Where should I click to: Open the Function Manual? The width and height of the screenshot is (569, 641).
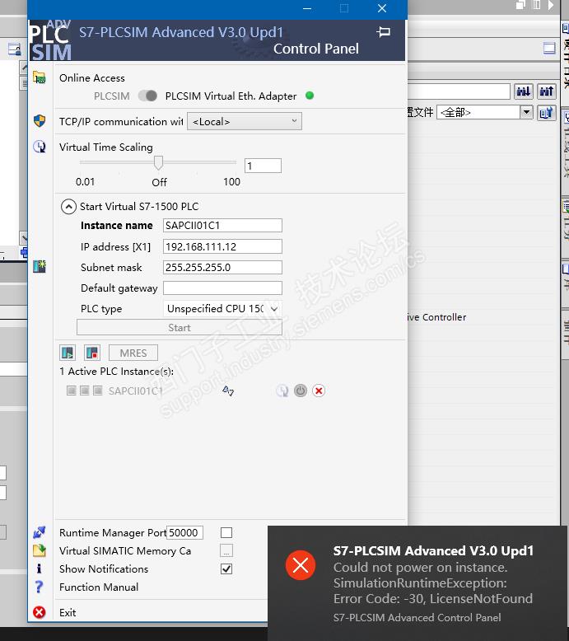click(99, 587)
